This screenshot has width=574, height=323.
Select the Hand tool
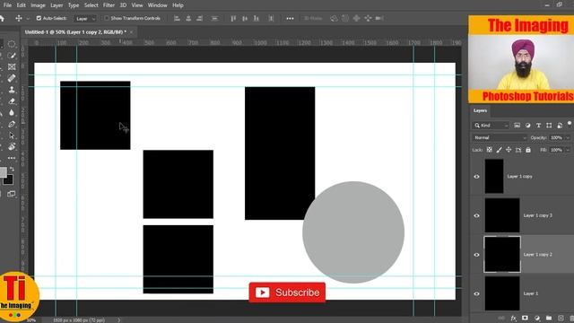pyautogui.click(x=12, y=147)
